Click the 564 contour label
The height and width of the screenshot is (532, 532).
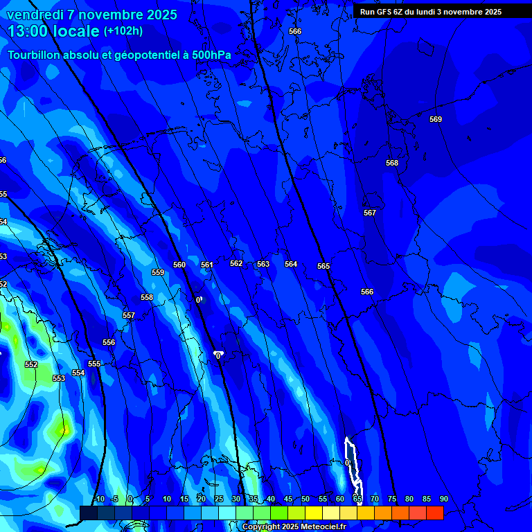click(x=291, y=265)
